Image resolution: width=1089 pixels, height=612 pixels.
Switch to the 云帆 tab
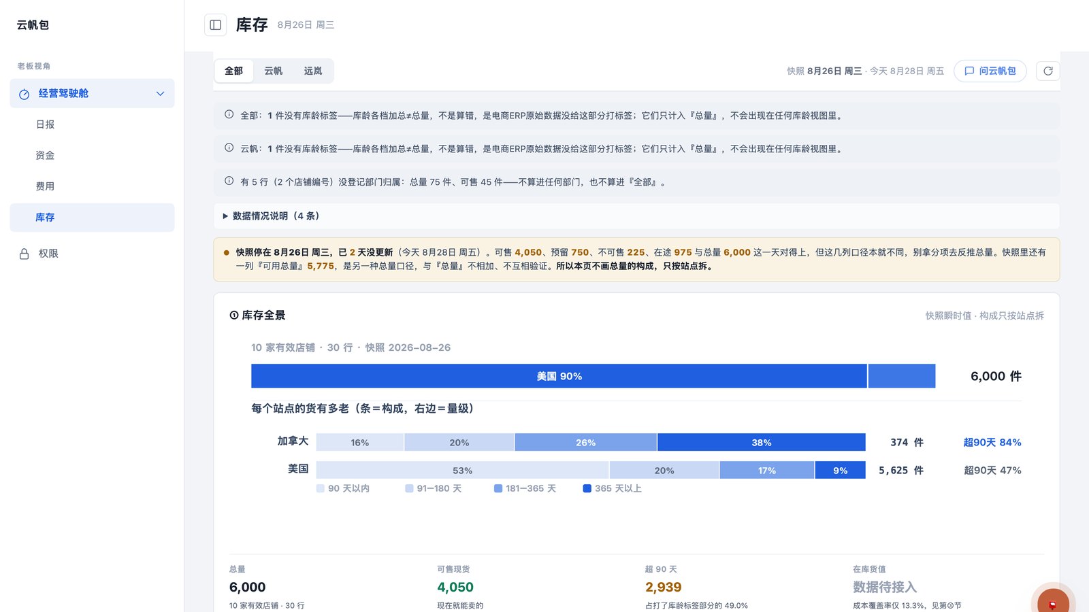click(274, 71)
